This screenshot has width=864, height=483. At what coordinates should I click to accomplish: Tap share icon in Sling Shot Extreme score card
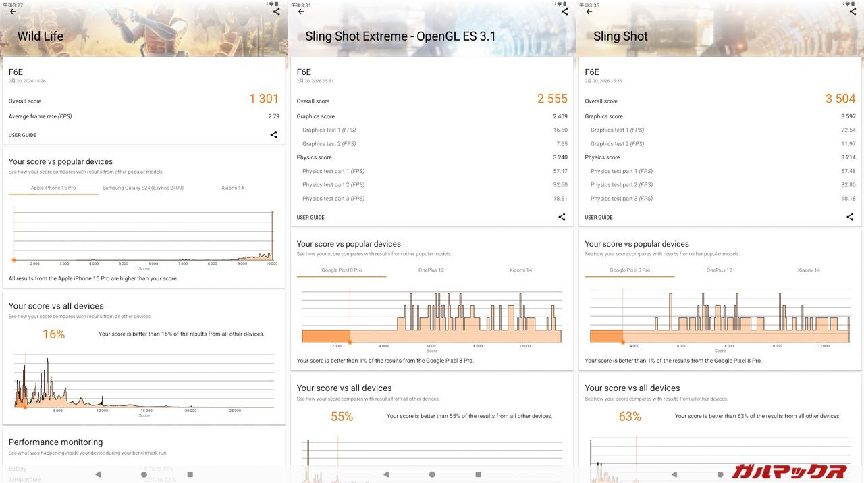[562, 218]
